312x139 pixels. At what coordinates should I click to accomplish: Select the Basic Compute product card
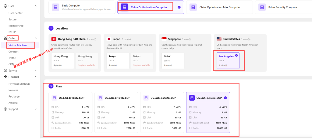(82, 7)
